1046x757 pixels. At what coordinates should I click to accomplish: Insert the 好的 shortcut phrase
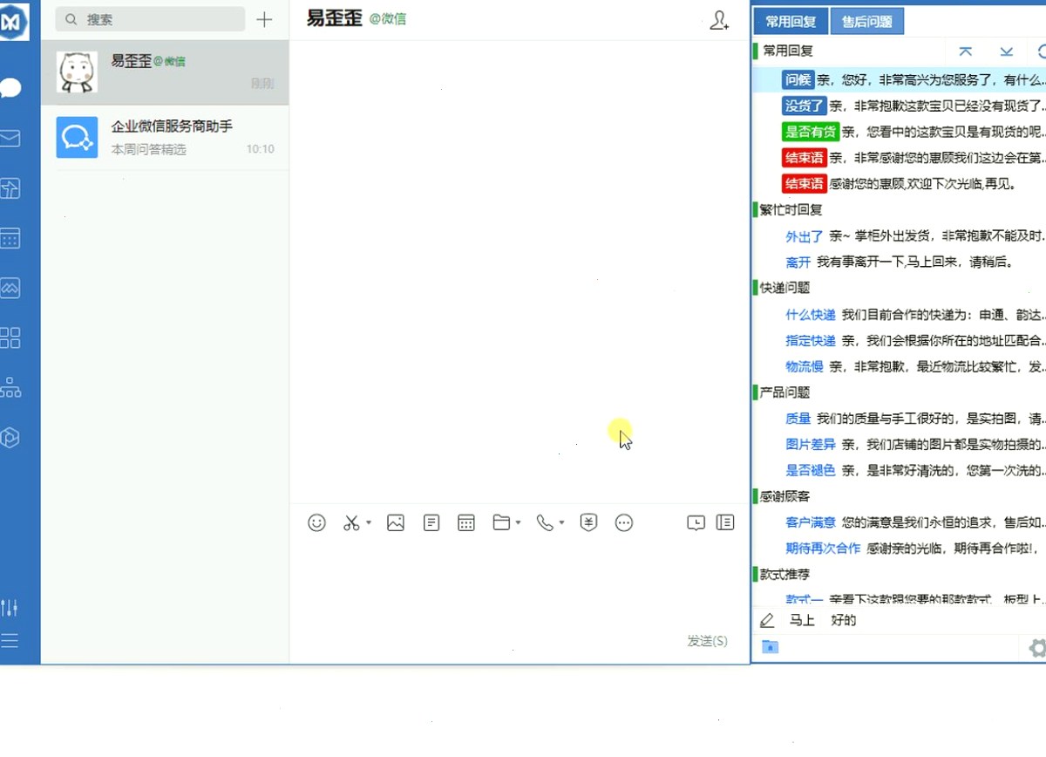click(844, 621)
